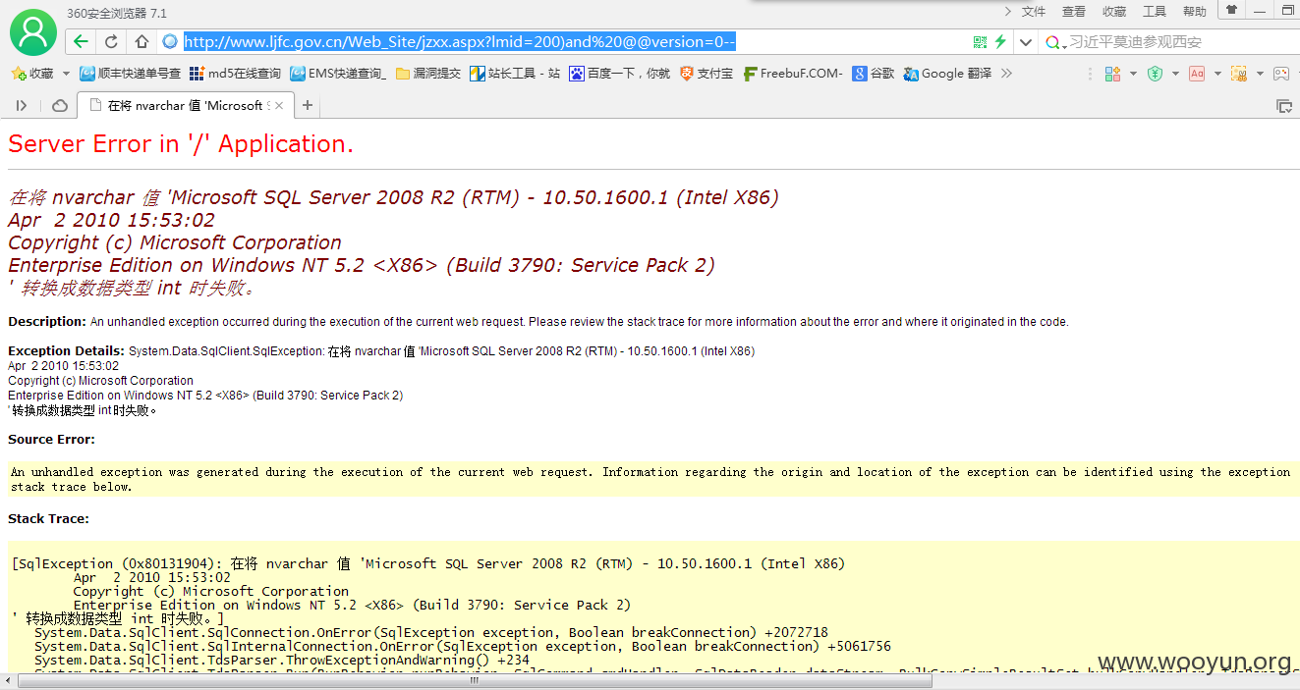Click the red Aa translate icon

1197,74
